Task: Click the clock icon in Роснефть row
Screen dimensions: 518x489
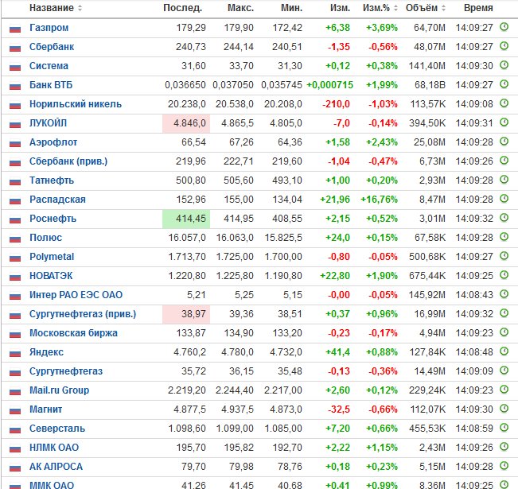Action: pyautogui.click(x=504, y=218)
